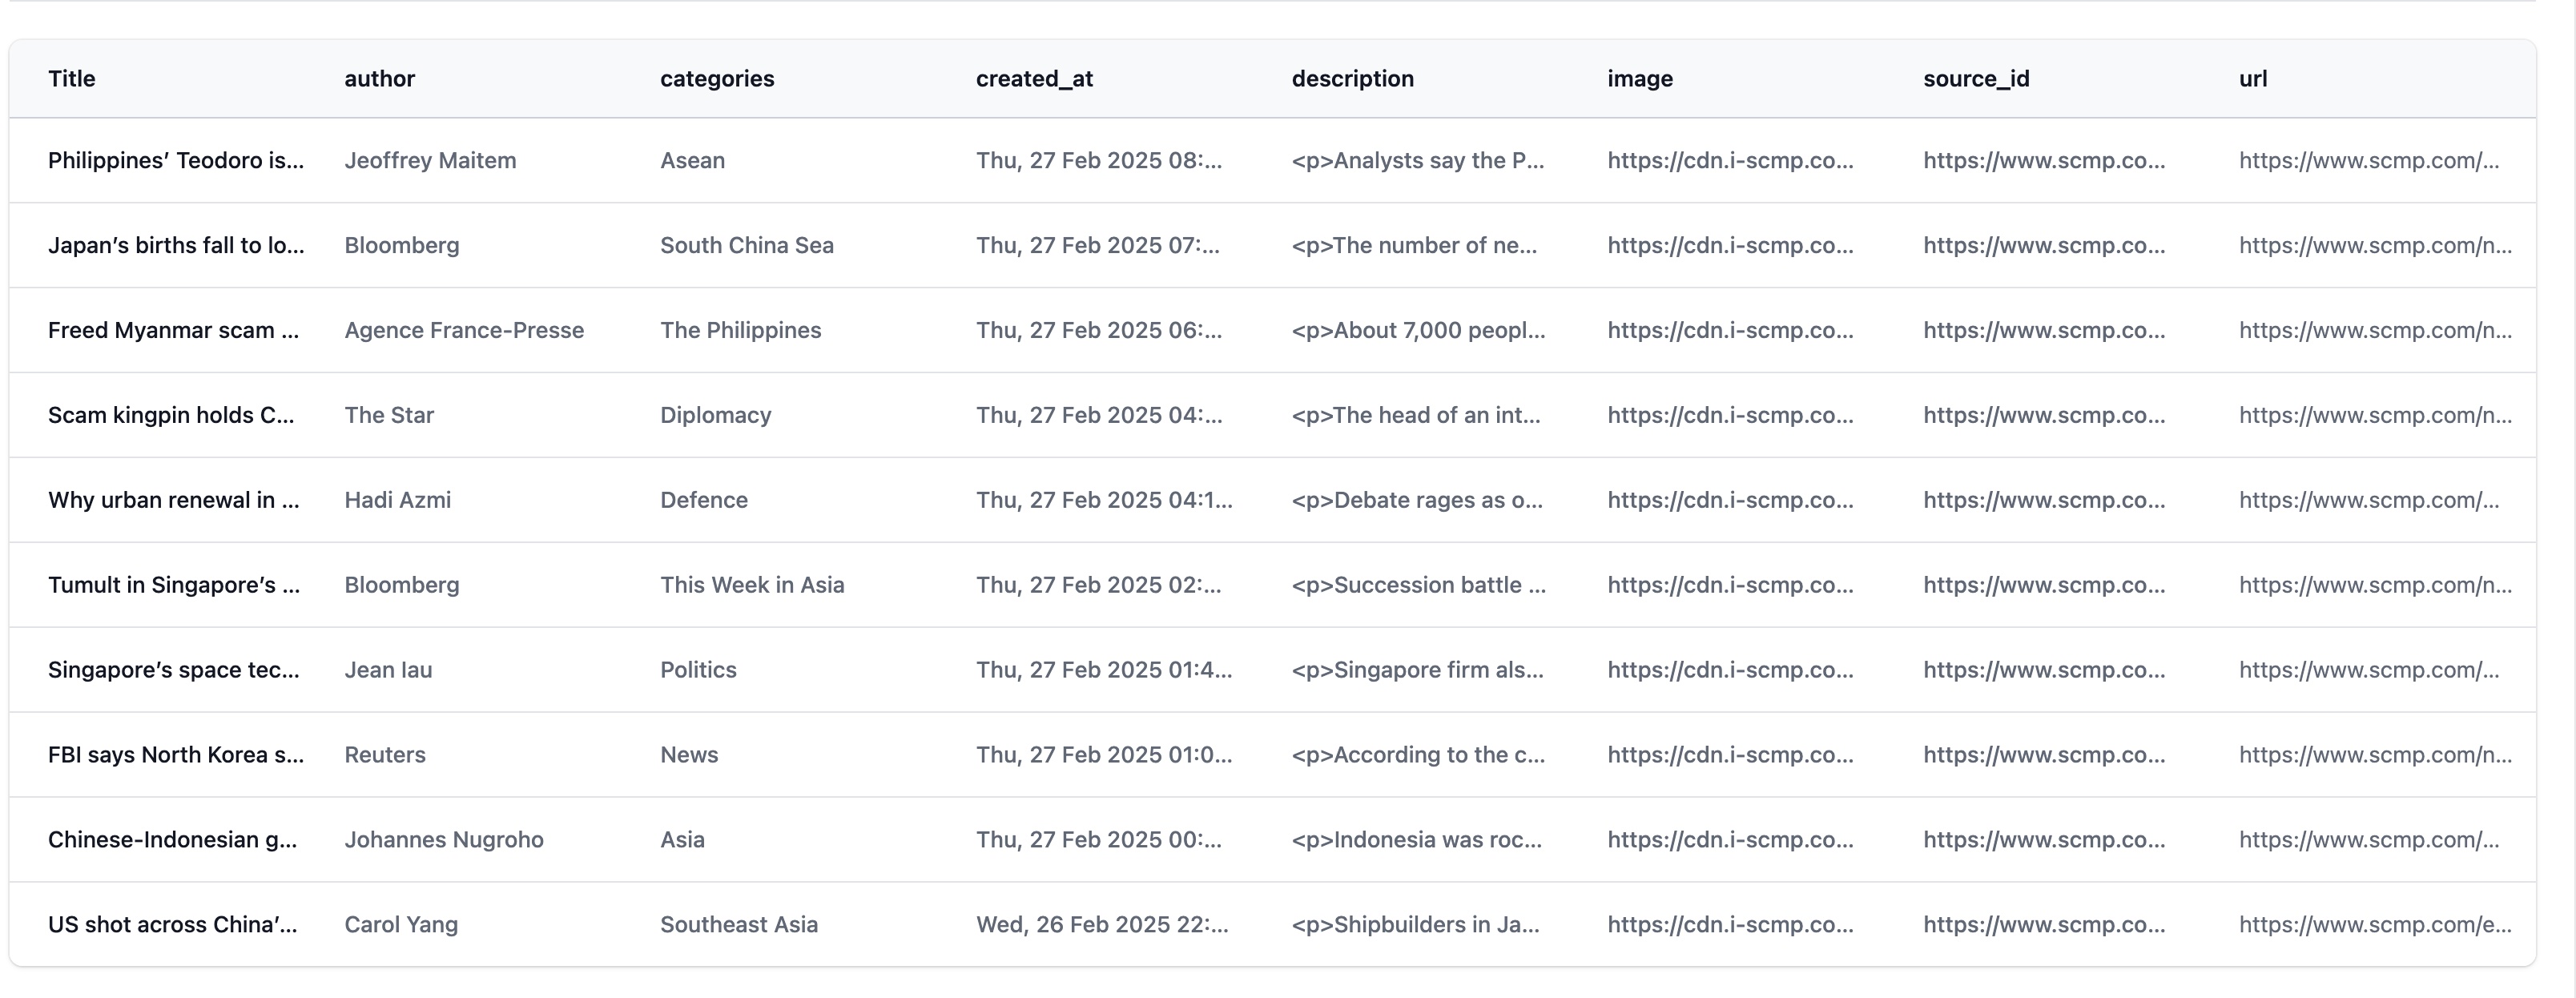This screenshot has width=2576, height=998.
Task: Click the Reuters author cell
Action: click(x=385, y=756)
